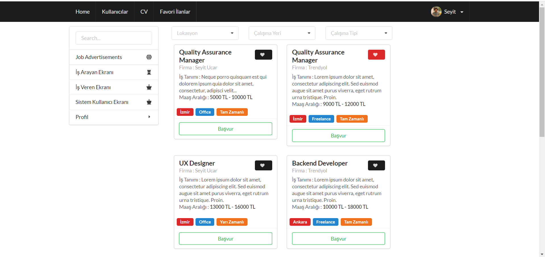Click Başvur on the Backend Developer listing
This screenshot has height=257, width=545.
pyautogui.click(x=338, y=239)
